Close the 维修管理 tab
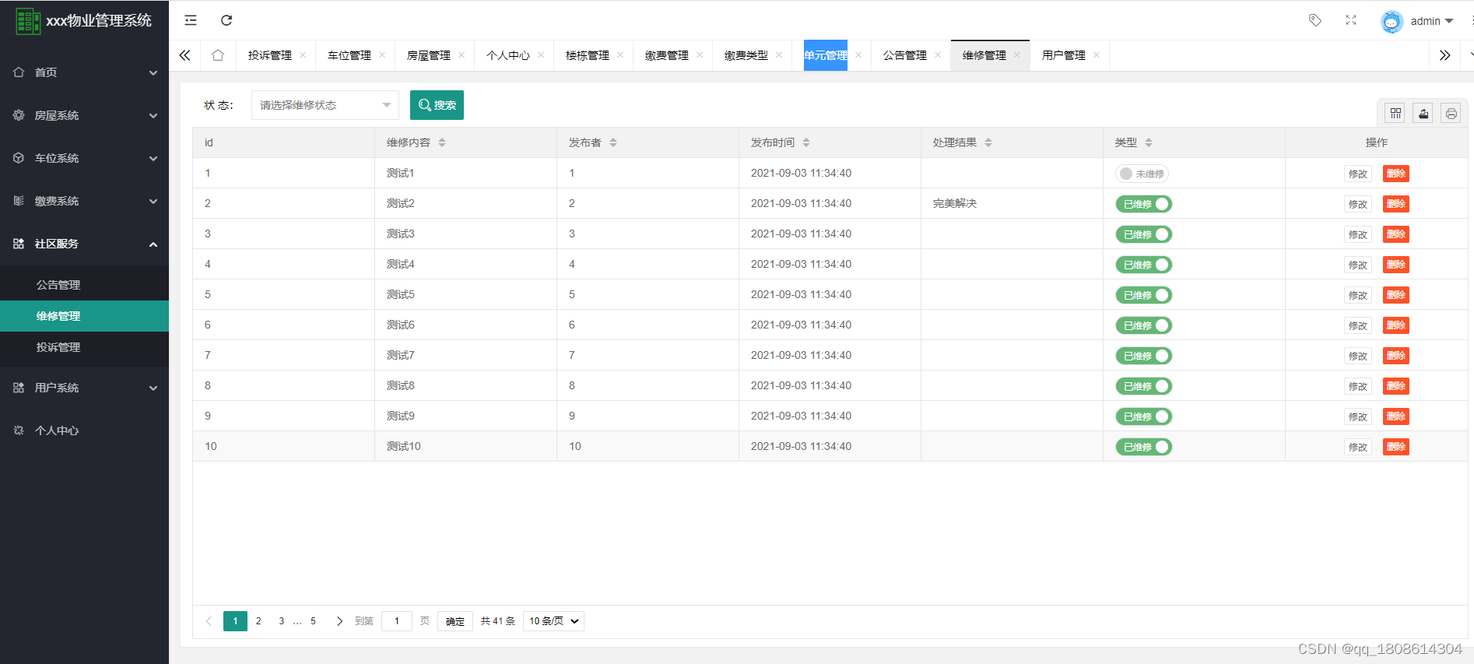This screenshot has width=1474, height=664. coord(1017,54)
